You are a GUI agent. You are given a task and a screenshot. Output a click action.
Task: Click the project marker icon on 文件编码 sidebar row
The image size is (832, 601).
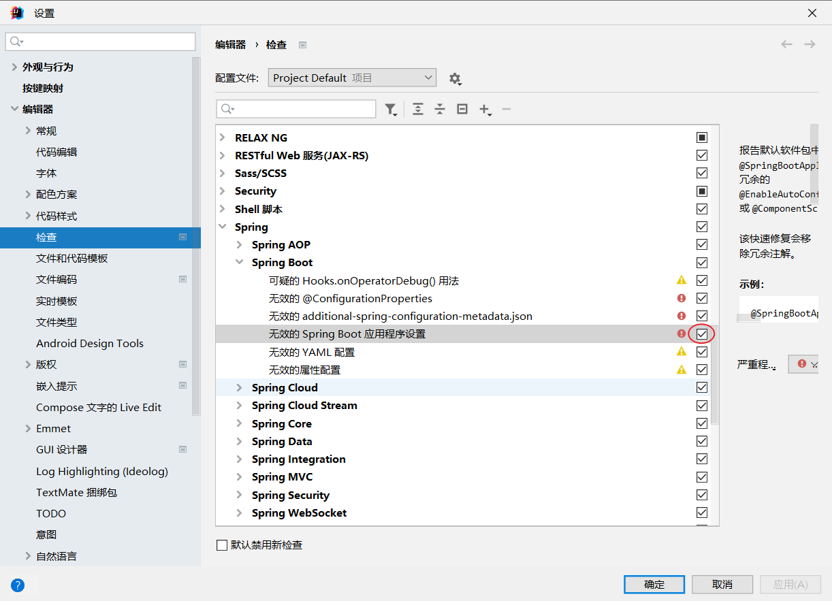(182, 279)
